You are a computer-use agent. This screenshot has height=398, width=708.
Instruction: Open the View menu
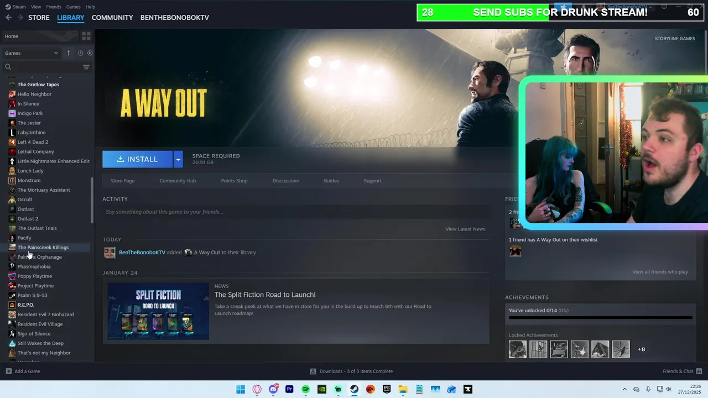tap(36, 7)
